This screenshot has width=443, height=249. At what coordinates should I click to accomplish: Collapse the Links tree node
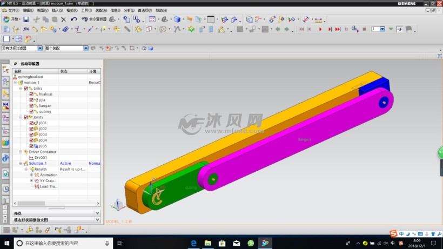[21, 88]
